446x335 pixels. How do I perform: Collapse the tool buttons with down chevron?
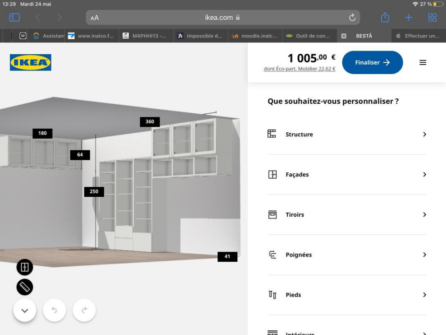pos(25,310)
